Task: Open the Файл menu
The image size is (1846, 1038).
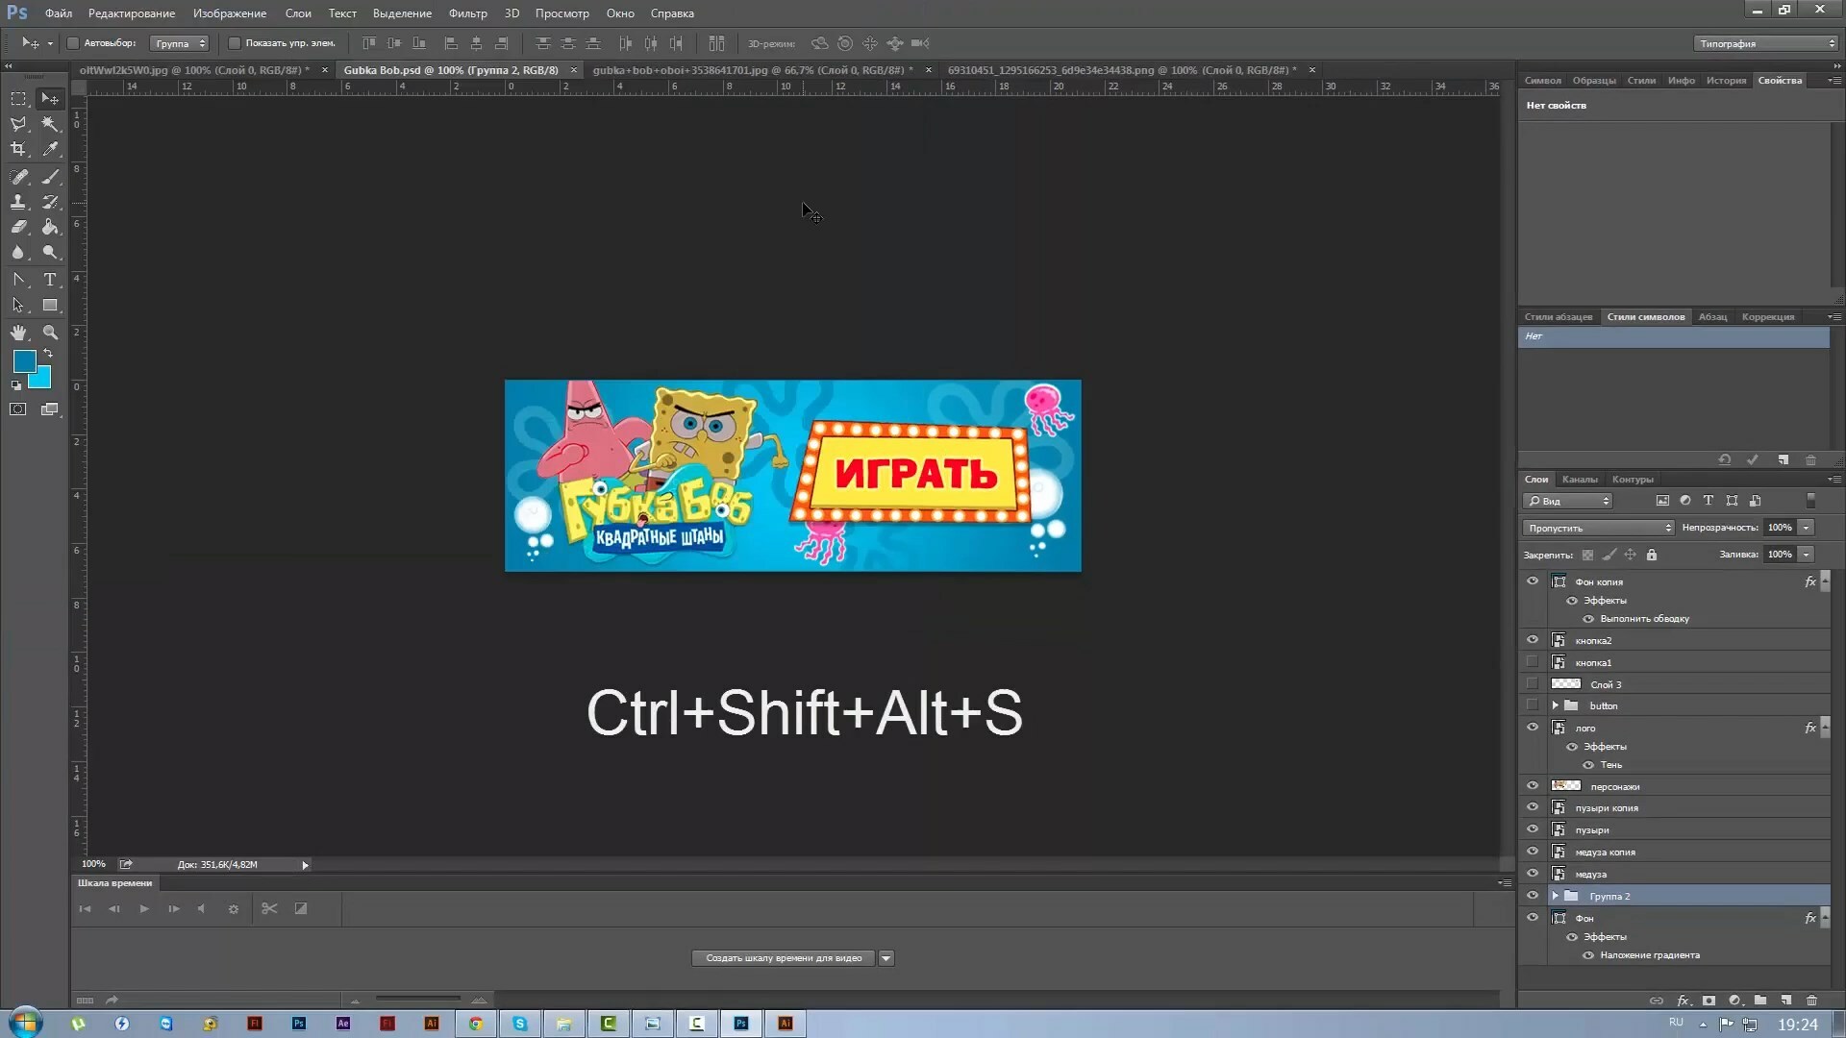Action: tap(59, 13)
